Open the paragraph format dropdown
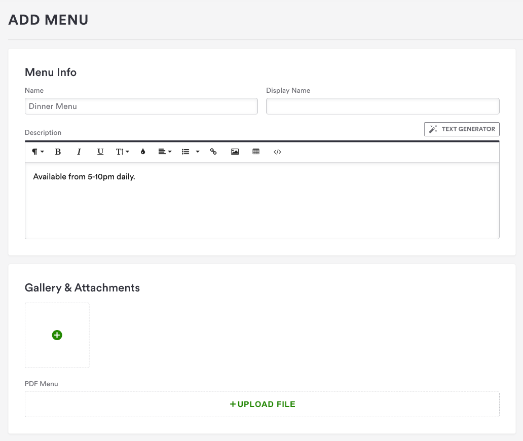 point(38,152)
